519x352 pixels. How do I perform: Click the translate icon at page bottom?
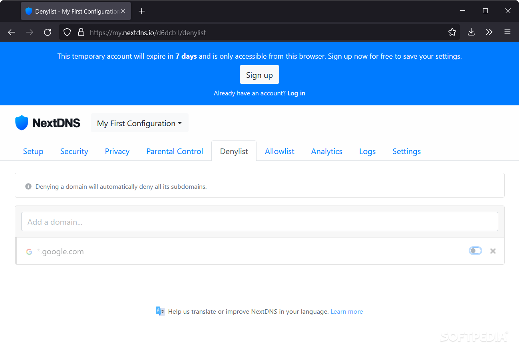click(160, 311)
